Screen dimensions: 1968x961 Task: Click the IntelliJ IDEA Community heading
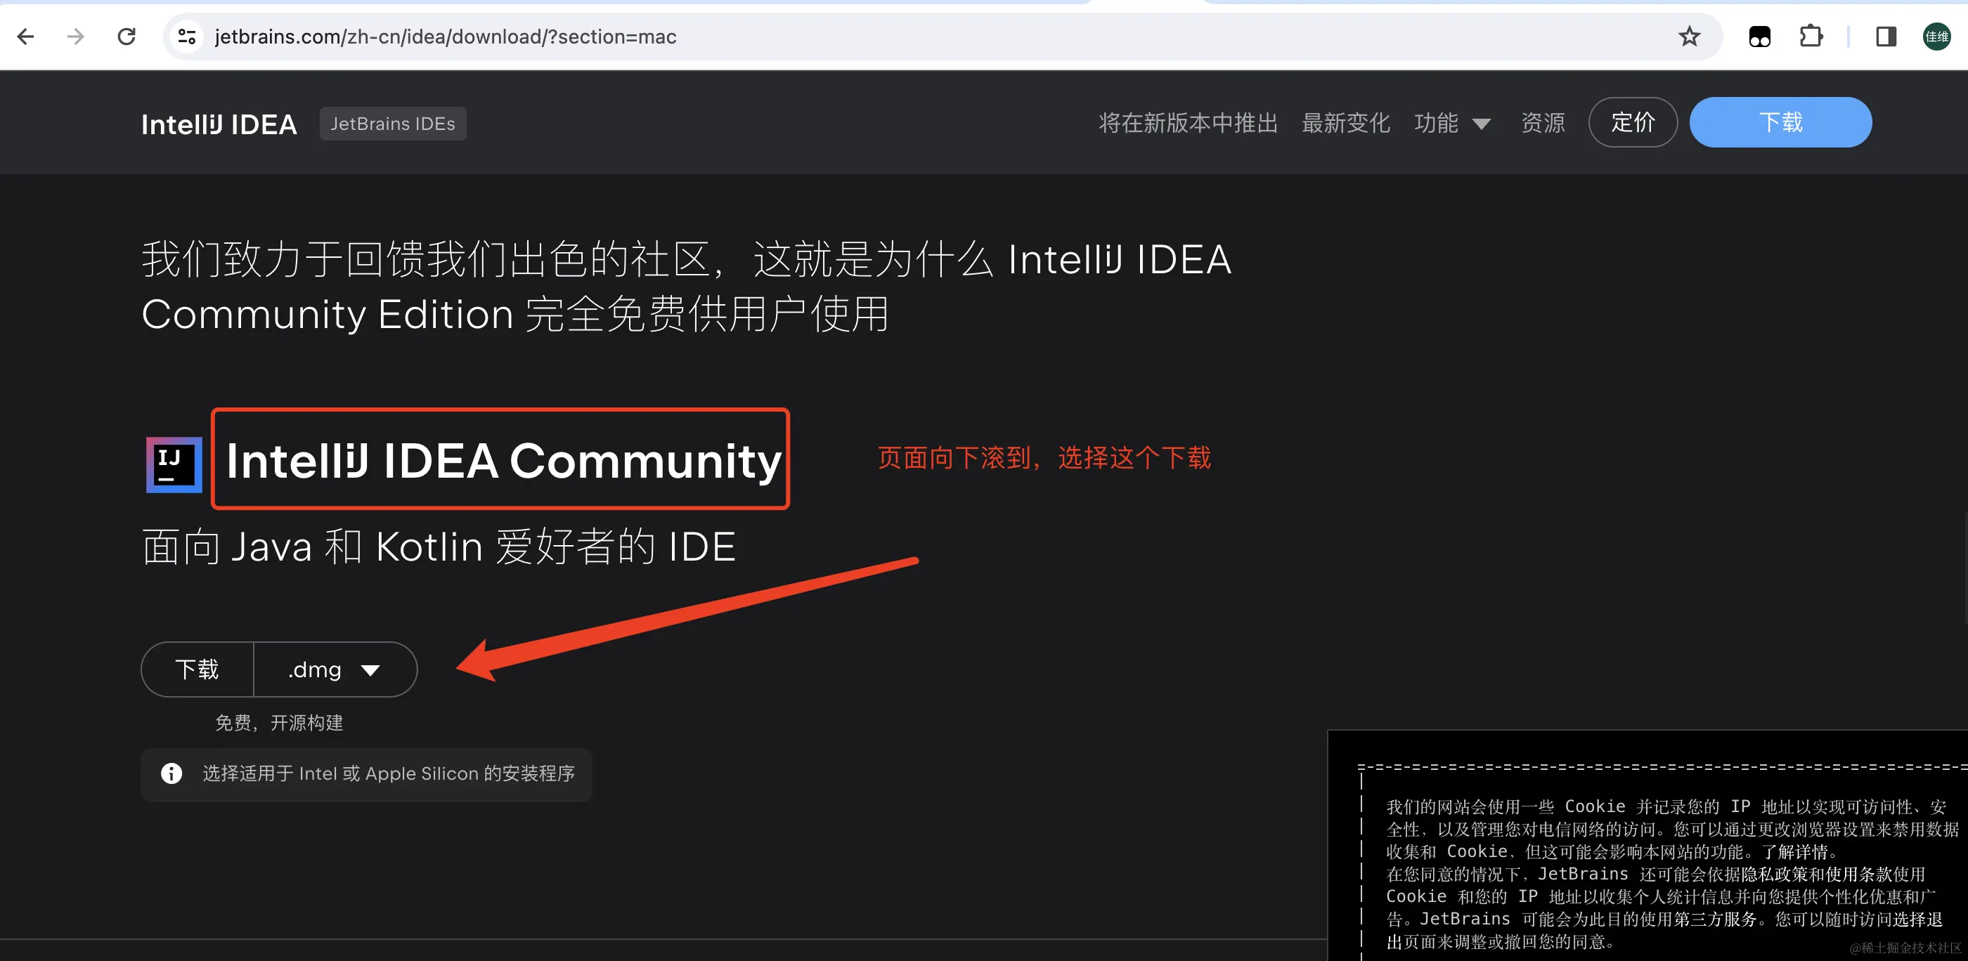503,460
